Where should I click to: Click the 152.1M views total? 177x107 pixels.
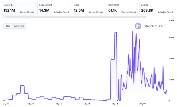click(x=9, y=10)
